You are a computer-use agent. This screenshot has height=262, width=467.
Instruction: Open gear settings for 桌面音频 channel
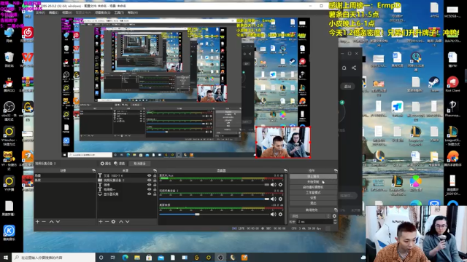[280, 214]
